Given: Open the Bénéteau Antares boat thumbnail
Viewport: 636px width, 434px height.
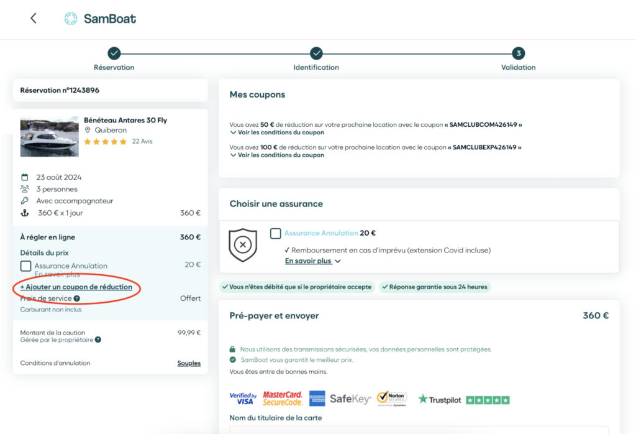Looking at the screenshot, I should coord(49,136).
